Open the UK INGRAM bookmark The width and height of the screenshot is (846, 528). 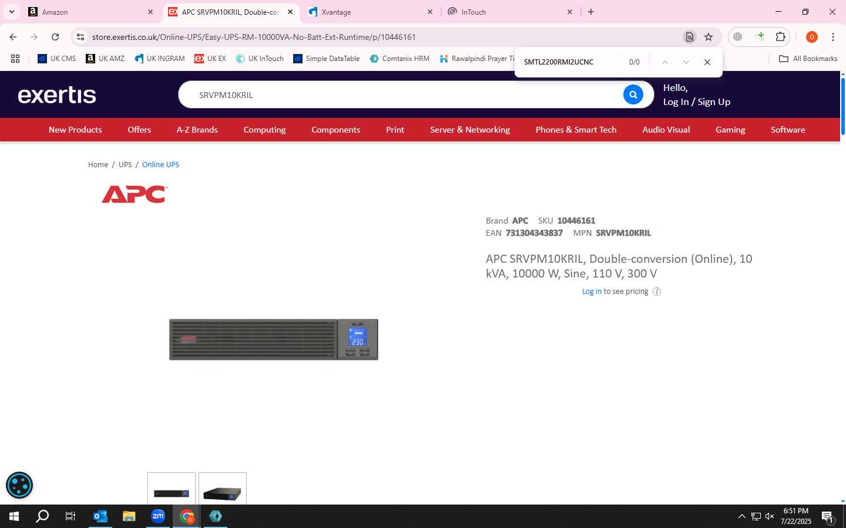(x=160, y=59)
